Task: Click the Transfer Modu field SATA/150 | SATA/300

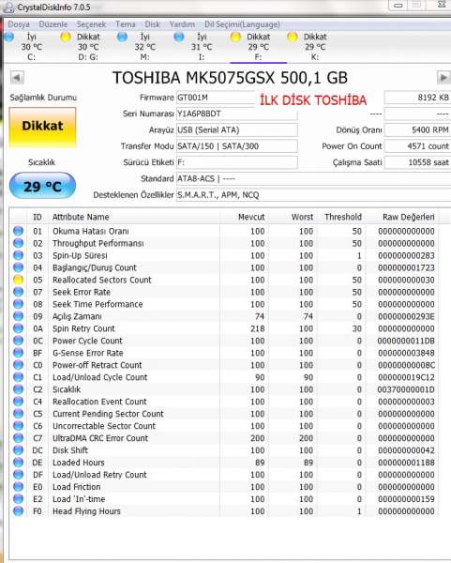Action: pos(237,146)
